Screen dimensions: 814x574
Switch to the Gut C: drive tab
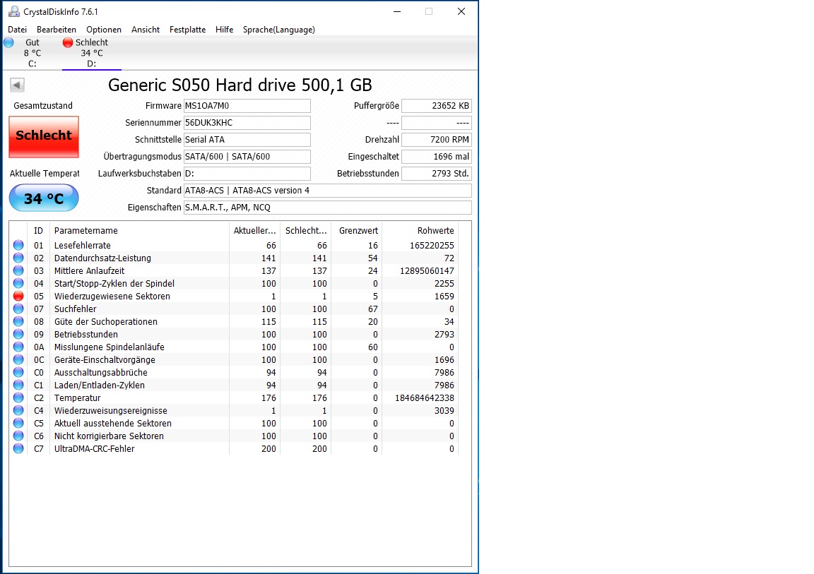(x=33, y=53)
